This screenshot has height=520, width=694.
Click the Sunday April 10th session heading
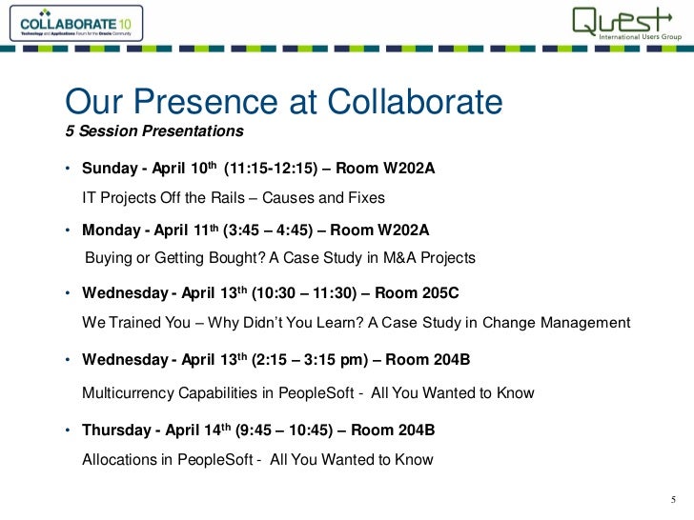coord(257,169)
